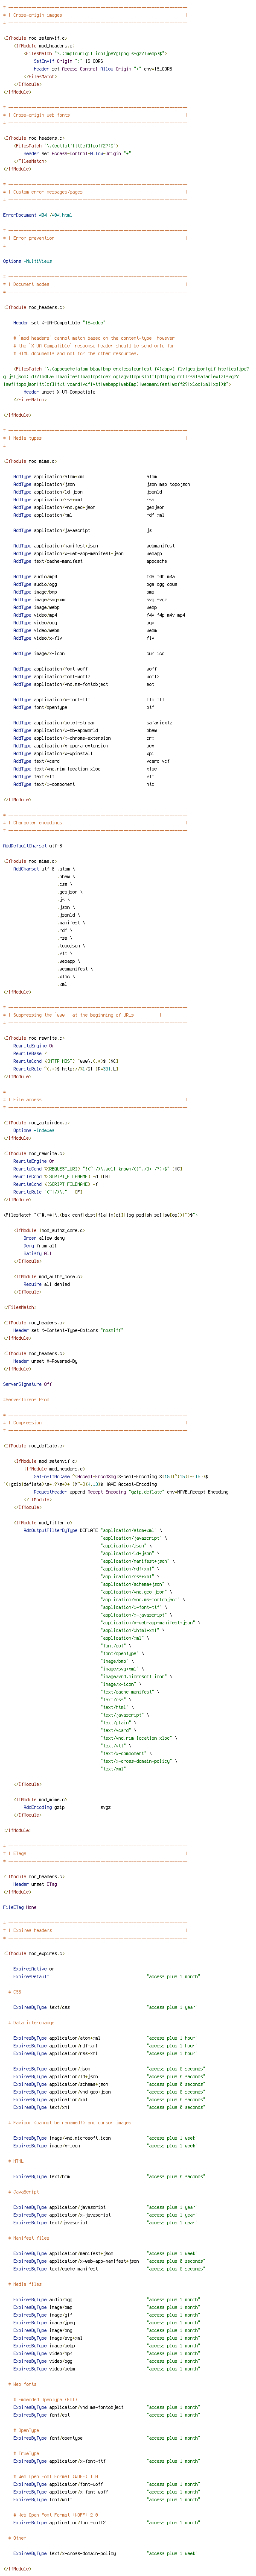Select the 'RewriteBase /' line

(x=30, y=1053)
